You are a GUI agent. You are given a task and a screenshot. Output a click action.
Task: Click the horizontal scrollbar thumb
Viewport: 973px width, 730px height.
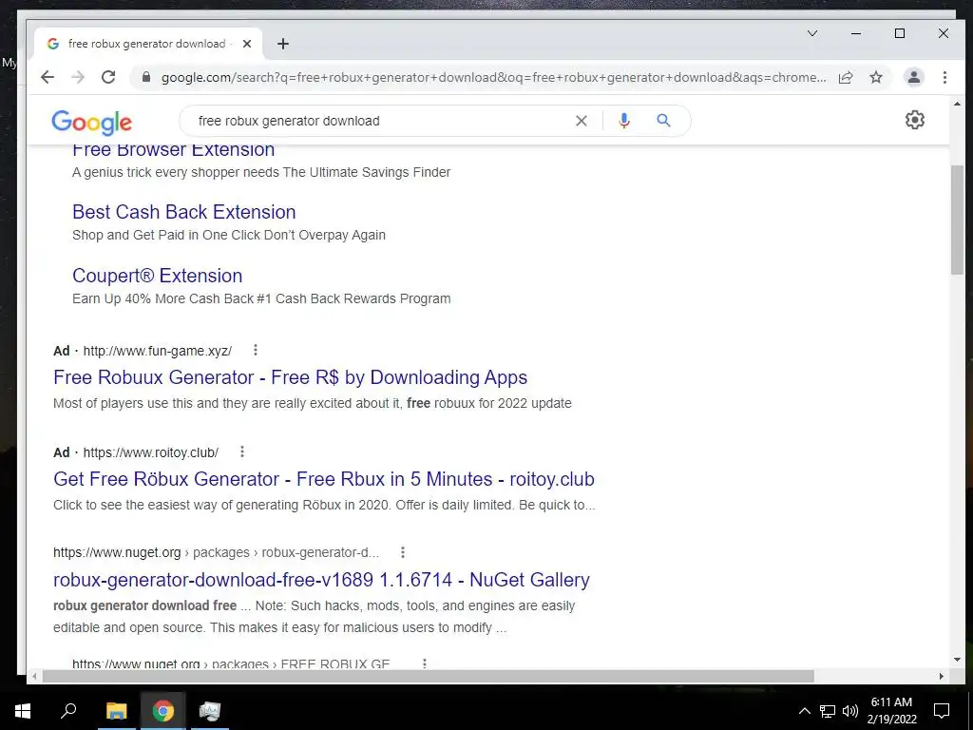tap(429, 676)
